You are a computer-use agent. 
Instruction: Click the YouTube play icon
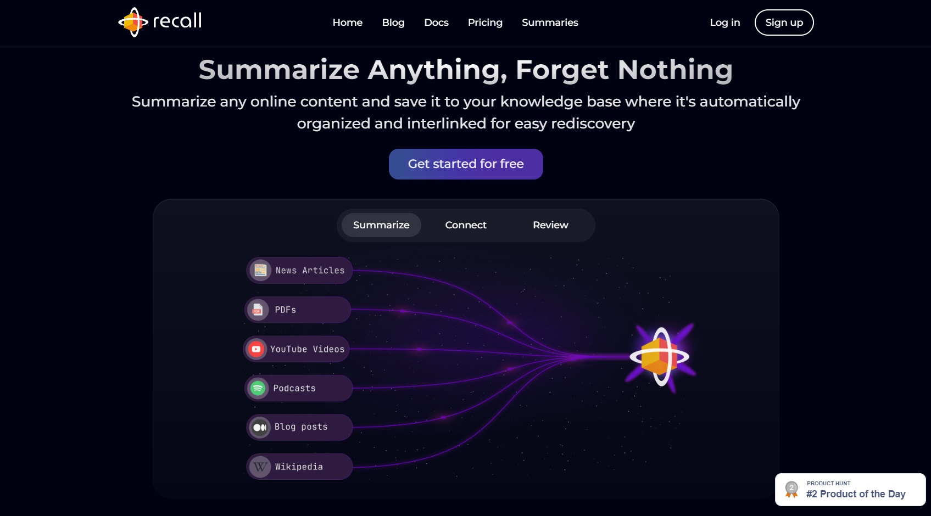pos(256,349)
